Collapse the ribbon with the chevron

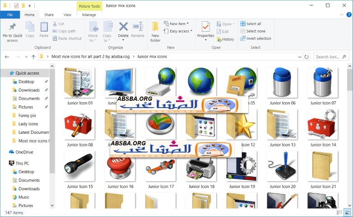(x=342, y=14)
